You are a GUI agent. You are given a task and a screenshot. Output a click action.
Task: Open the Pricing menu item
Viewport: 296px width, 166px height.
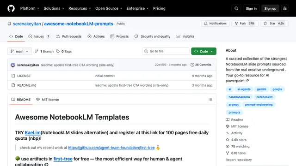(x=159, y=8)
